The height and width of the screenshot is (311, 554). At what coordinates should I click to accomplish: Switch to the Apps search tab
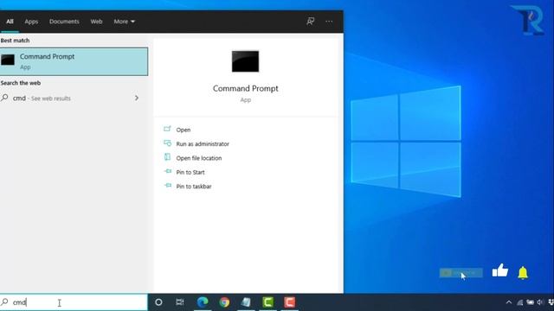click(31, 22)
